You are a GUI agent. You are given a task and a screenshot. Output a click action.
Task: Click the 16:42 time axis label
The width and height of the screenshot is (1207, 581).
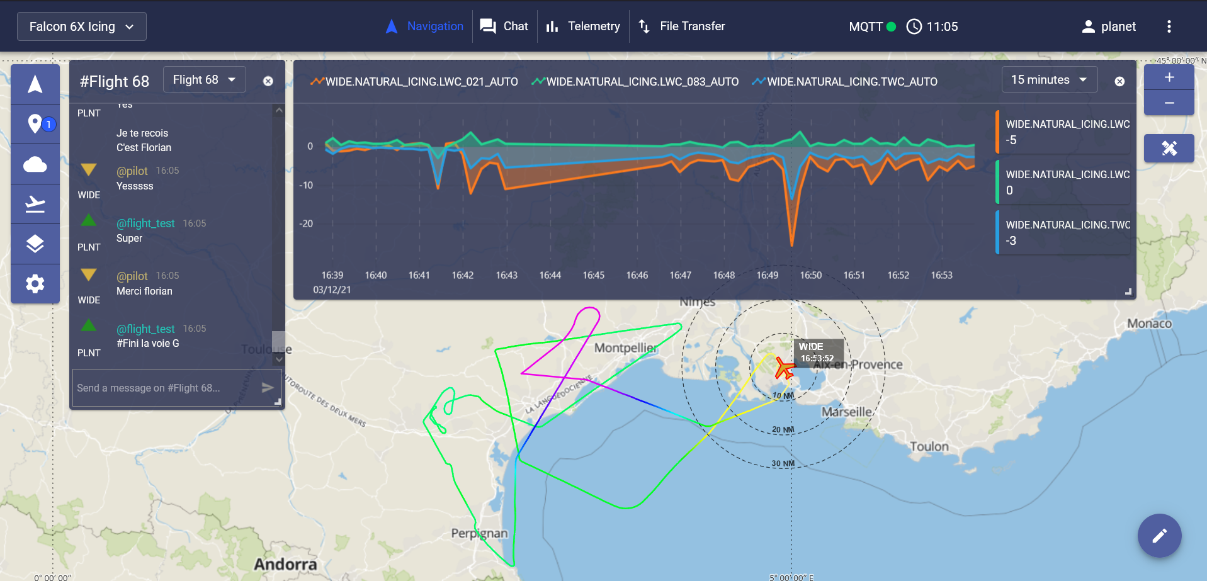463,275
